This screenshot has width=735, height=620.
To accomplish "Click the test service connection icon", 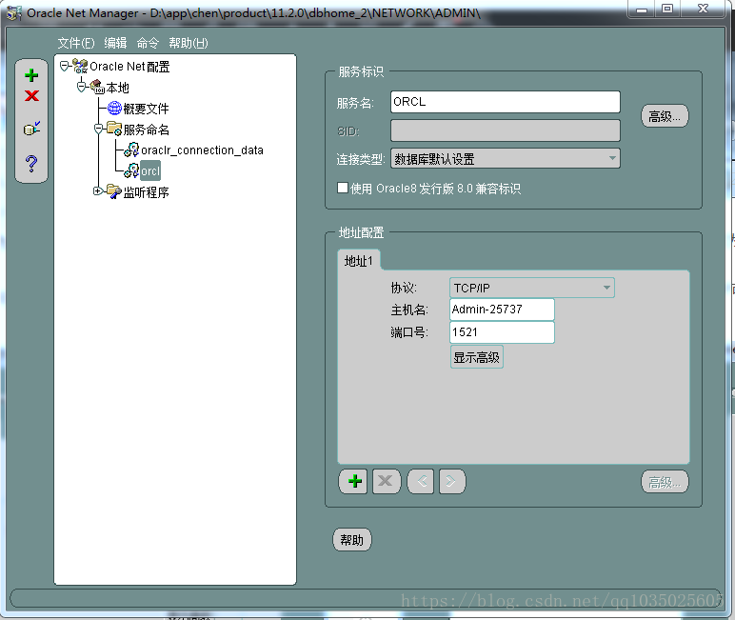I will (x=31, y=128).
